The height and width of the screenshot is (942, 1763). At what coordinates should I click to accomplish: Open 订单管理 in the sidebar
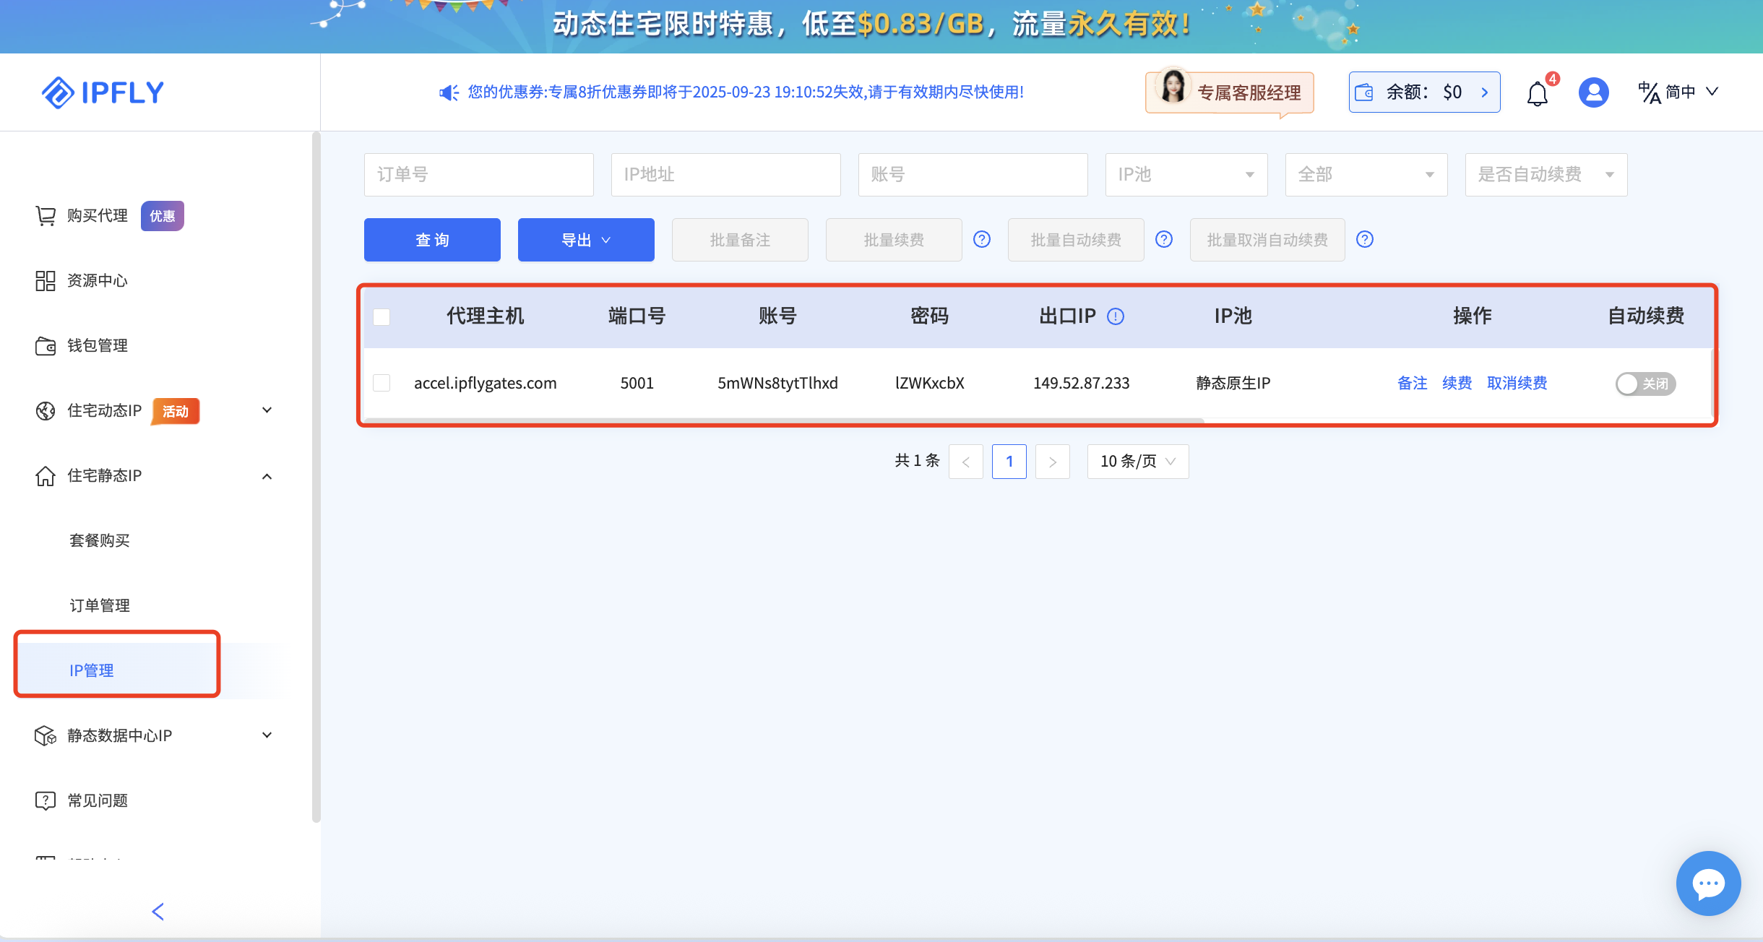(100, 605)
